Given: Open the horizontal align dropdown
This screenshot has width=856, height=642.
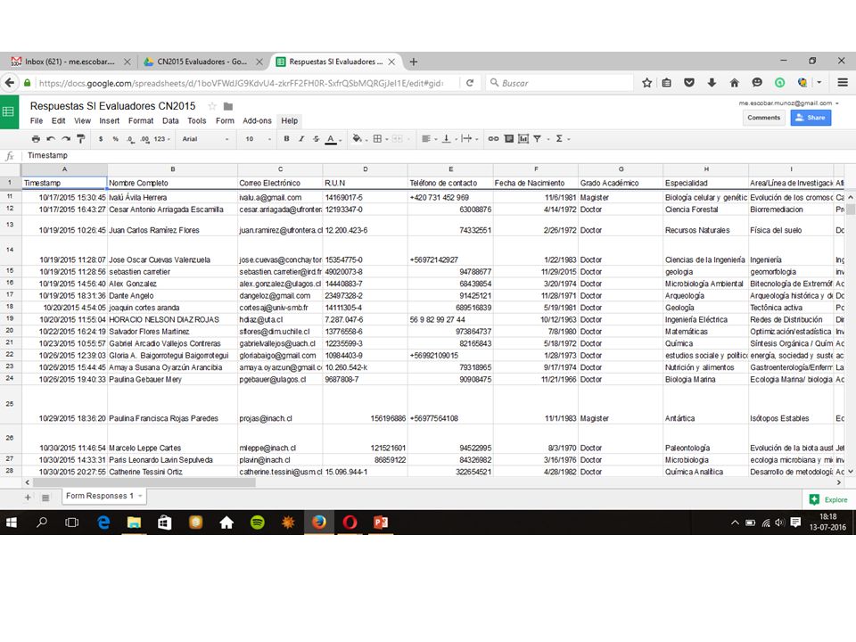Looking at the screenshot, I should click(429, 139).
